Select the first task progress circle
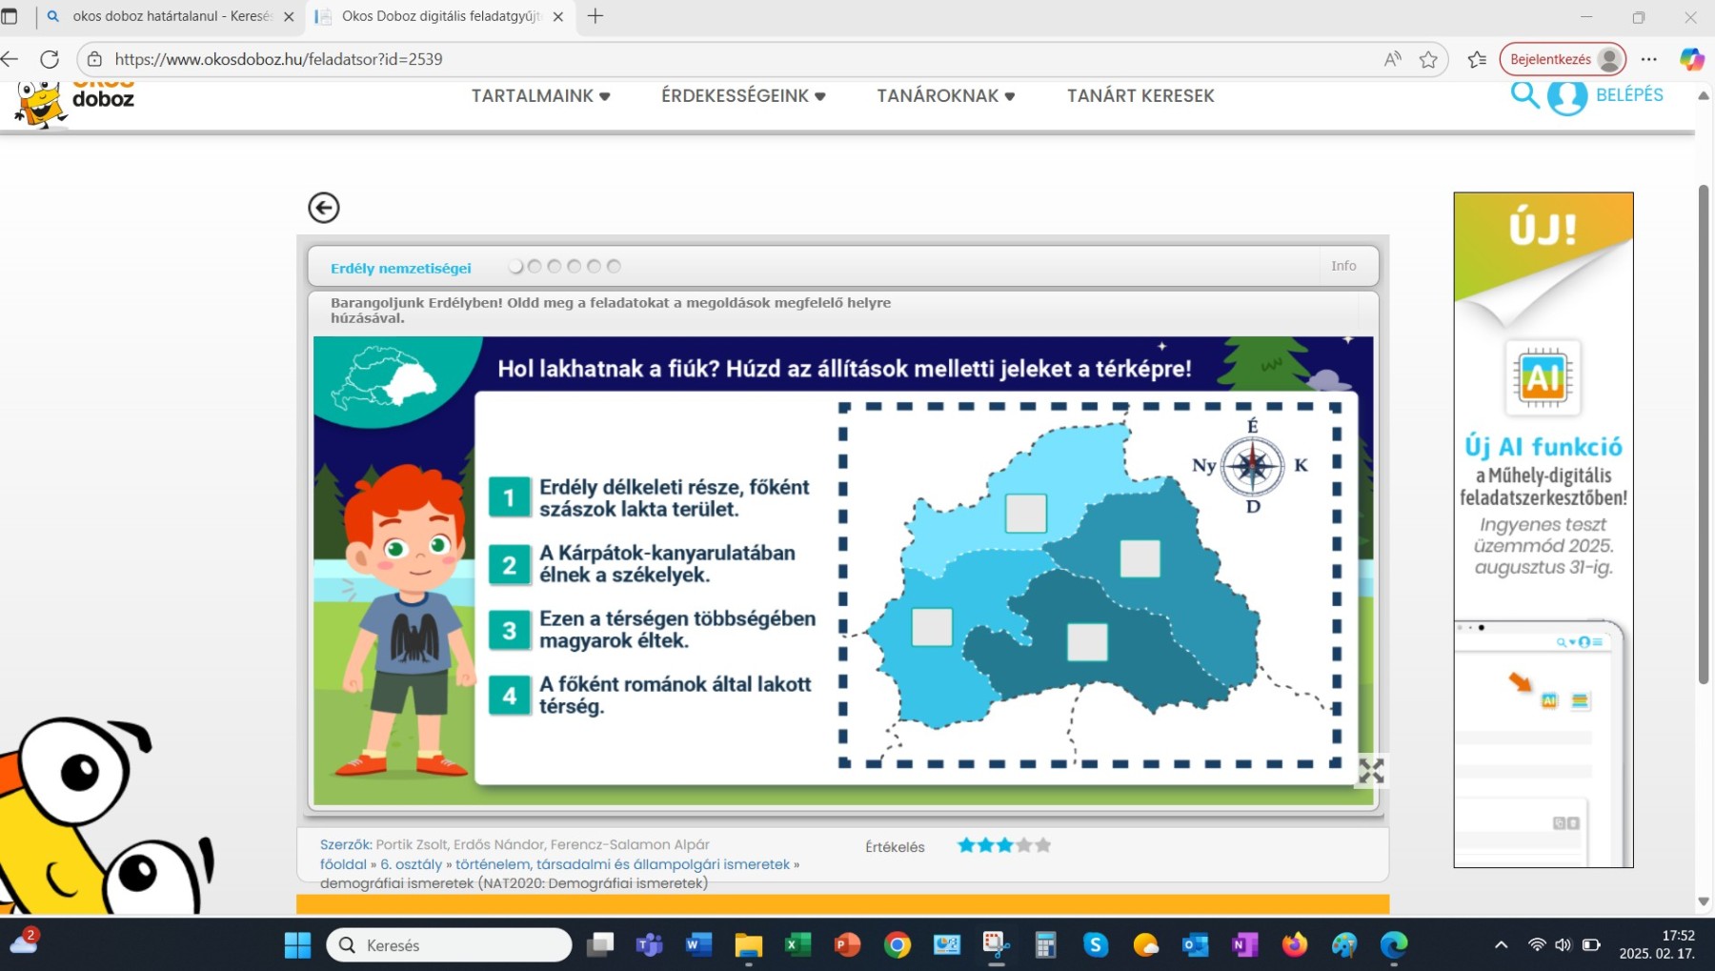The width and height of the screenshot is (1715, 971). (515, 267)
